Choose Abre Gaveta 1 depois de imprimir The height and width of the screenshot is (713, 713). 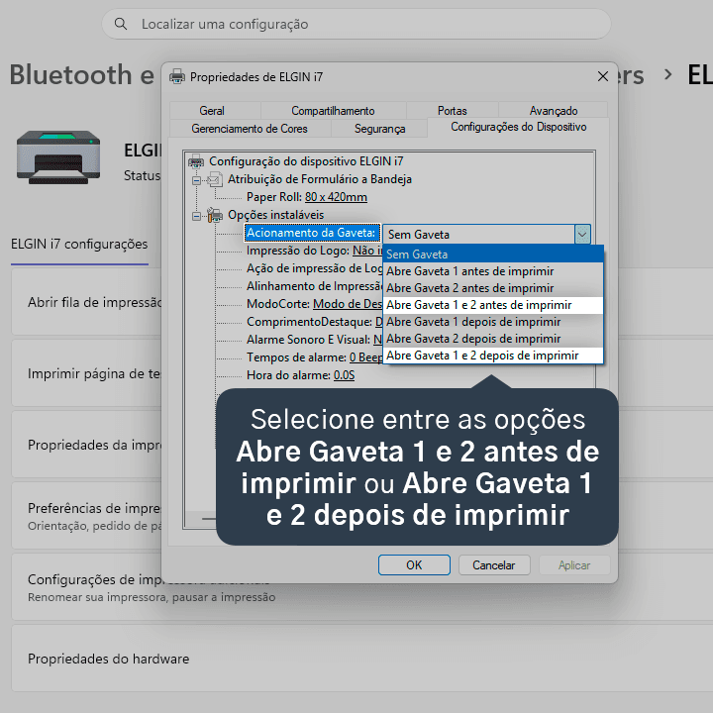coord(493,322)
